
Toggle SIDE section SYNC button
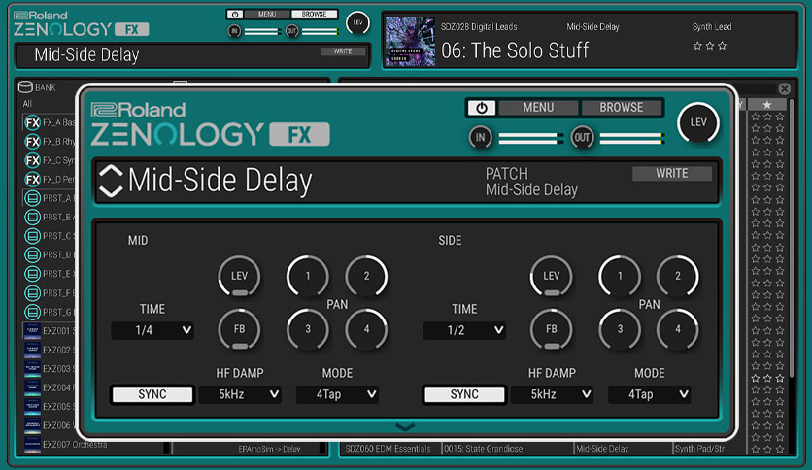click(x=464, y=394)
